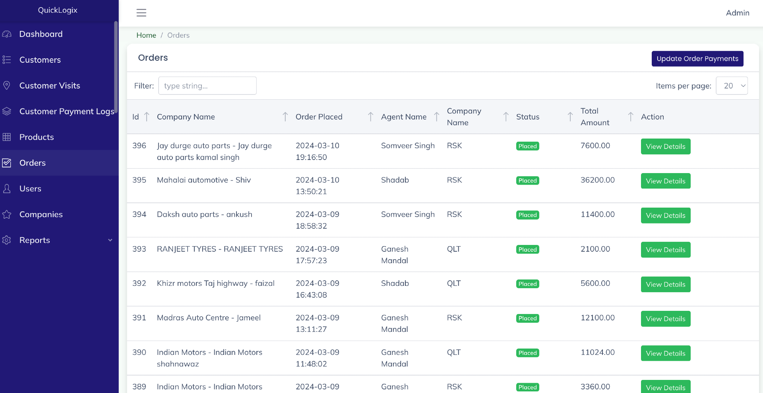Click the hamburger menu icon
763x393 pixels.
point(141,13)
